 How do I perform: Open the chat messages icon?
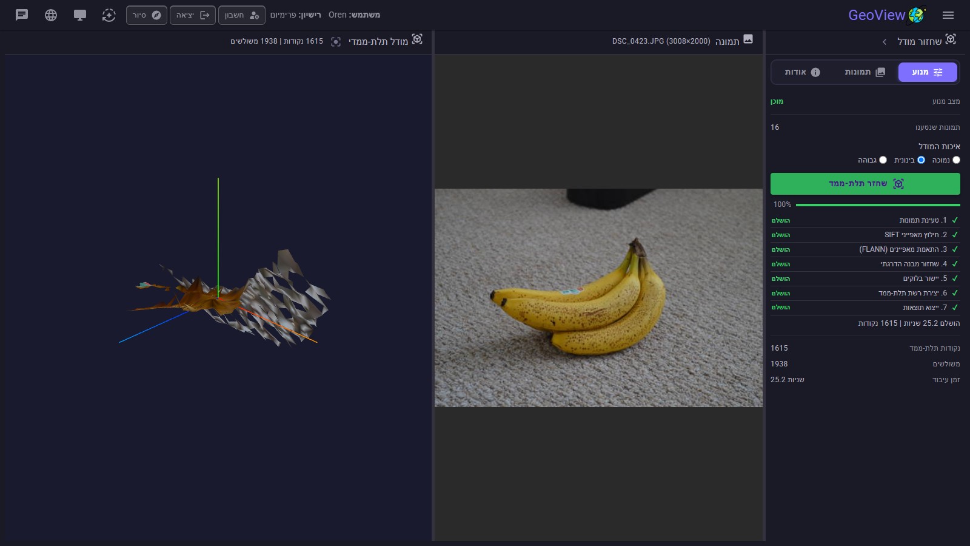[x=22, y=15]
